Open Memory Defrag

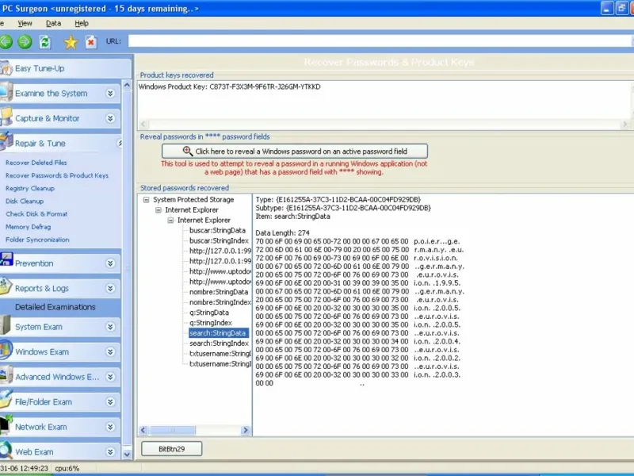29,227
